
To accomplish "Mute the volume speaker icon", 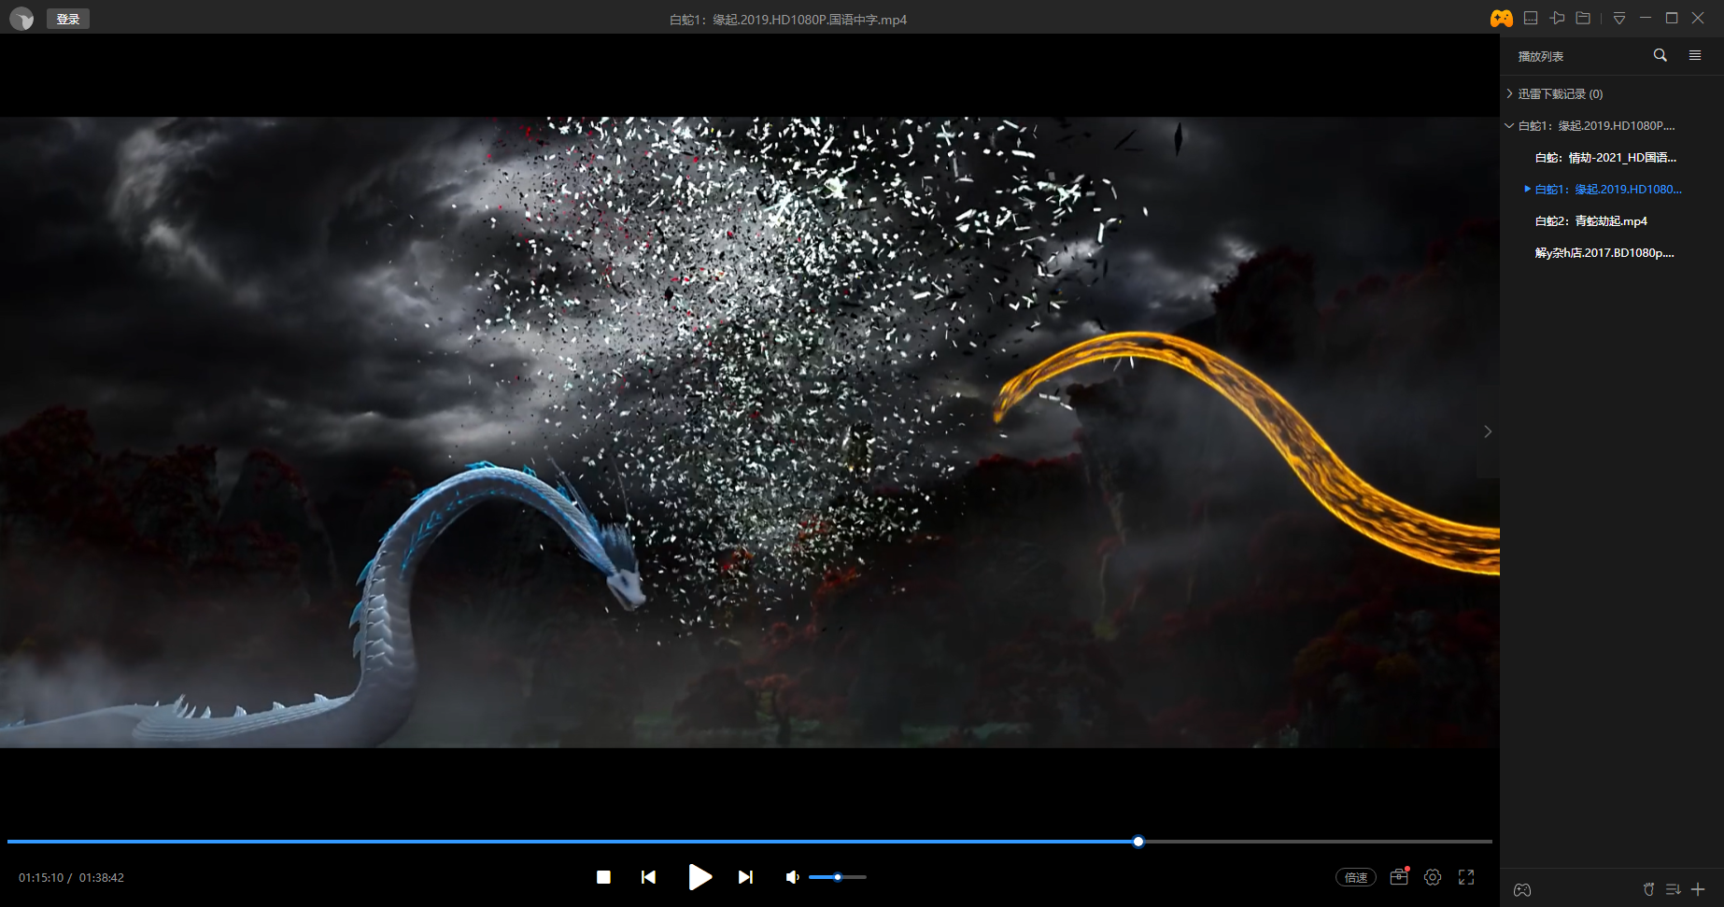I will point(792,877).
